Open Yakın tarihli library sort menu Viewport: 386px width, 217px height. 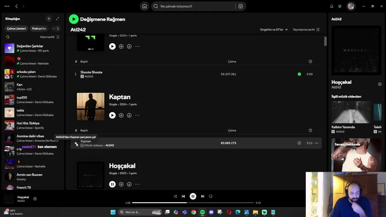49,37
